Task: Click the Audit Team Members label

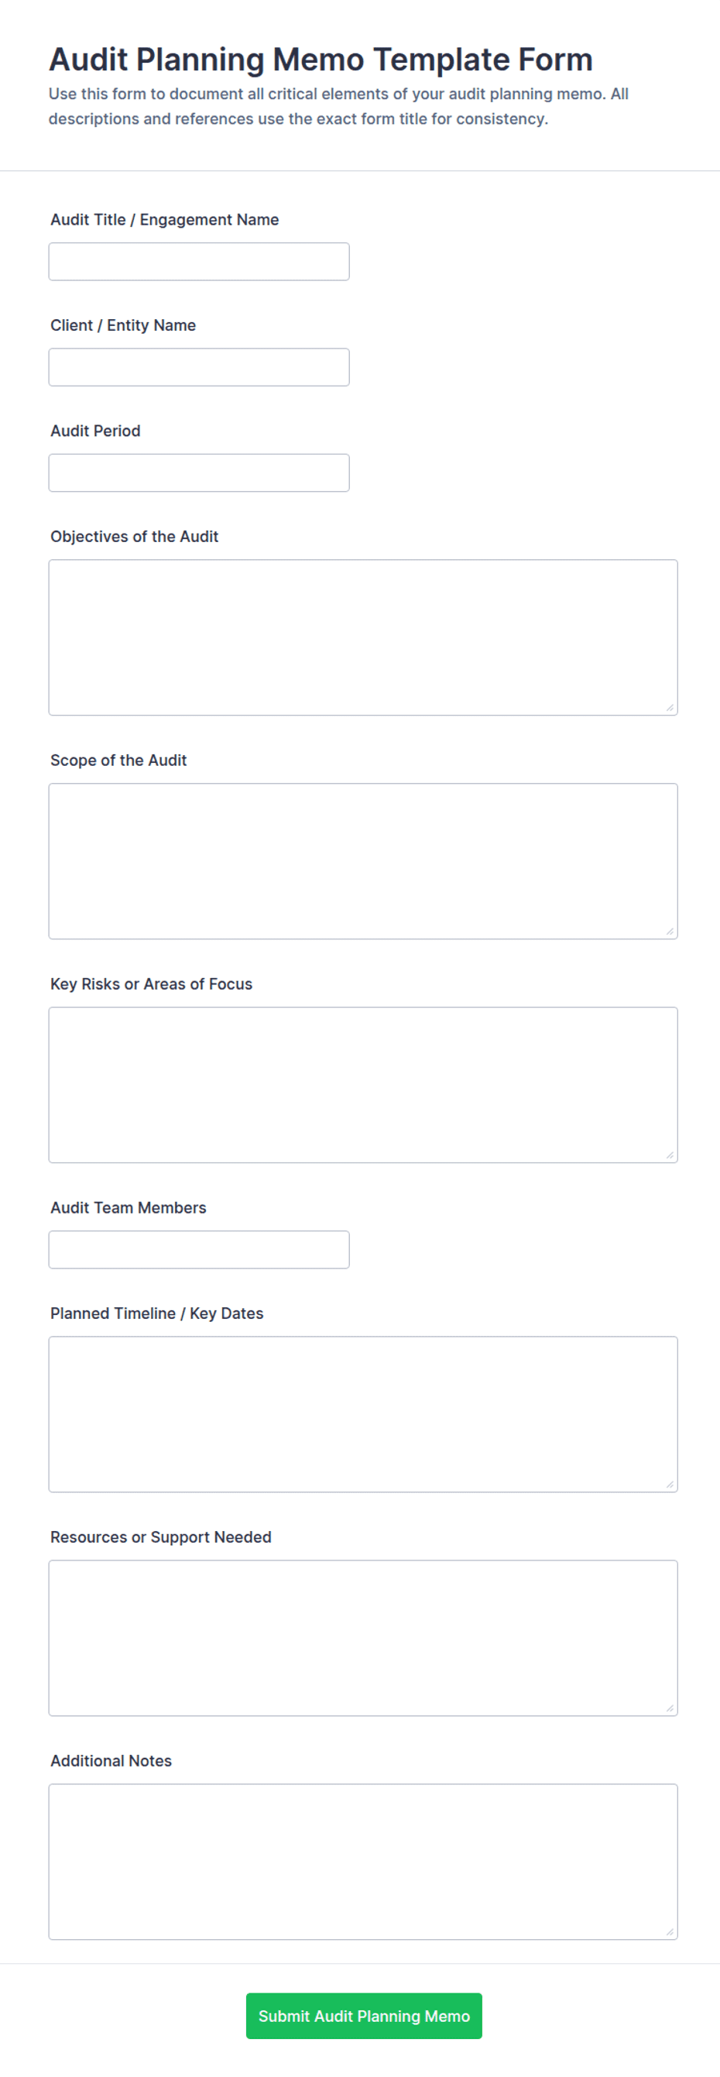Action: [129, 1207]
